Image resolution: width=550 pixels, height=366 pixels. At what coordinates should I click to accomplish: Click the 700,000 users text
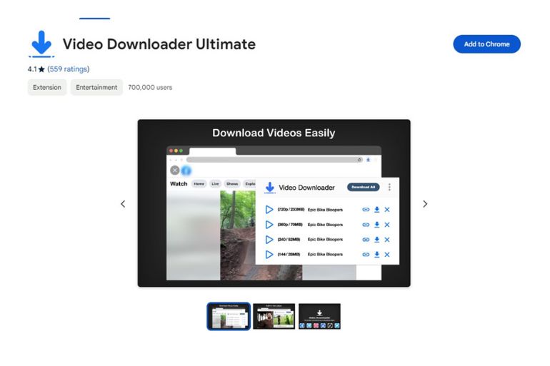150,87
